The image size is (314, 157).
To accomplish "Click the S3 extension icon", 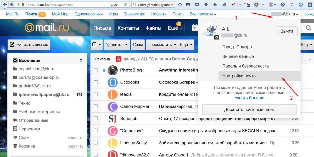I will (256, 4).
